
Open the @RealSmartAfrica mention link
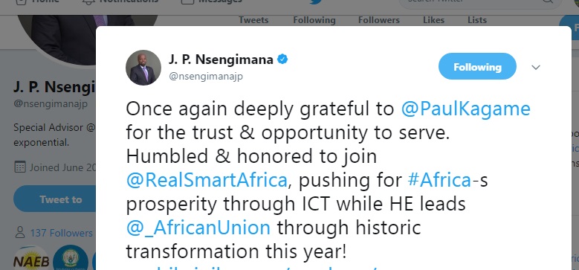pyautogui.click(x=207, y=180)
